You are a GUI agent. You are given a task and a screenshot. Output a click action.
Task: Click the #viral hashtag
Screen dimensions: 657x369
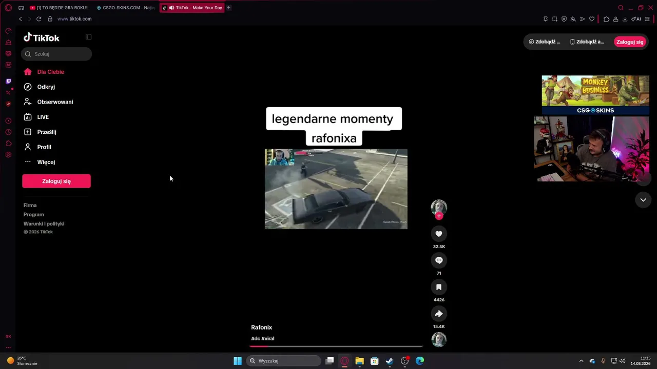268,339
